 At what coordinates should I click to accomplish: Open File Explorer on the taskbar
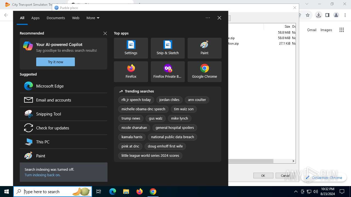126,192
